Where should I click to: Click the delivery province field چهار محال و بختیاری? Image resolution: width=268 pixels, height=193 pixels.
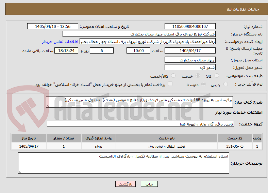(190, 60)
